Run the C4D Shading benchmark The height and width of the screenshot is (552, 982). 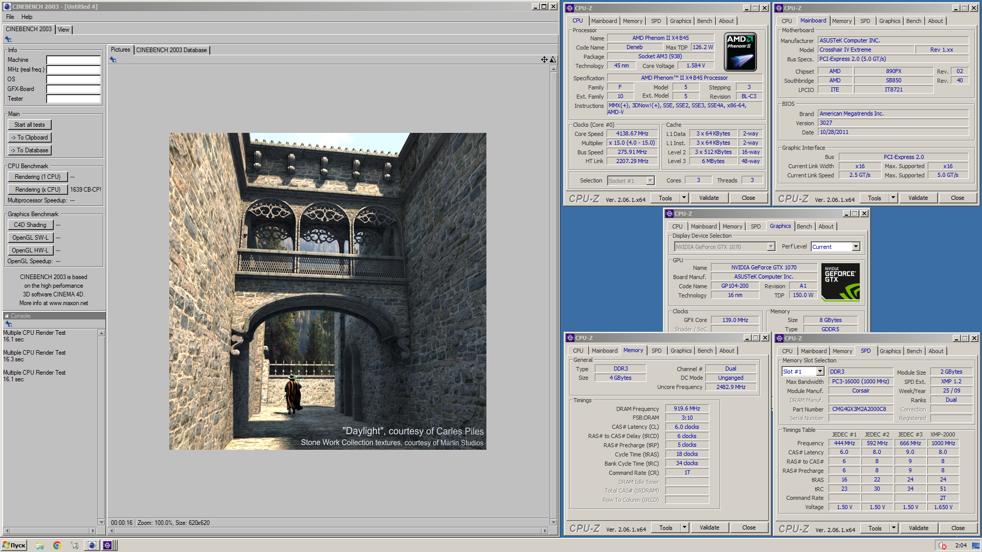pyautogui.click(x=30, y=225)
